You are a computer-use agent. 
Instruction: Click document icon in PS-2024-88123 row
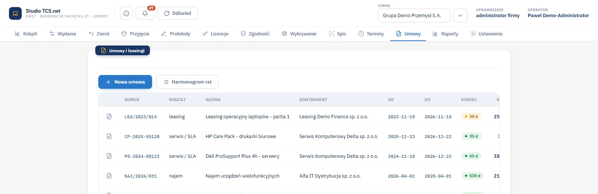pos(109,156)
